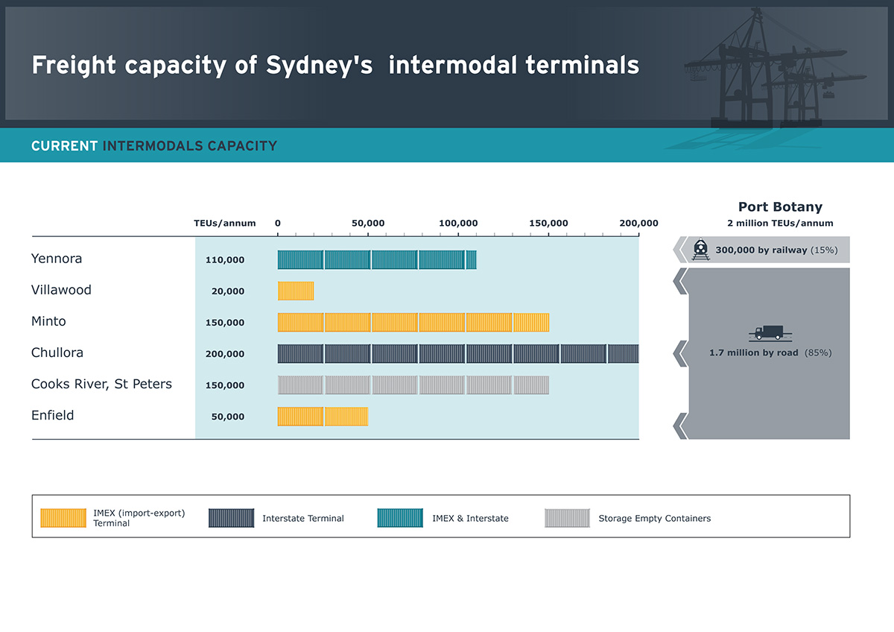The width and height of the screenshot is (894, 632).
Task: Click the Villawood 20,000 capacity value
Action: [x=228, y=291]
